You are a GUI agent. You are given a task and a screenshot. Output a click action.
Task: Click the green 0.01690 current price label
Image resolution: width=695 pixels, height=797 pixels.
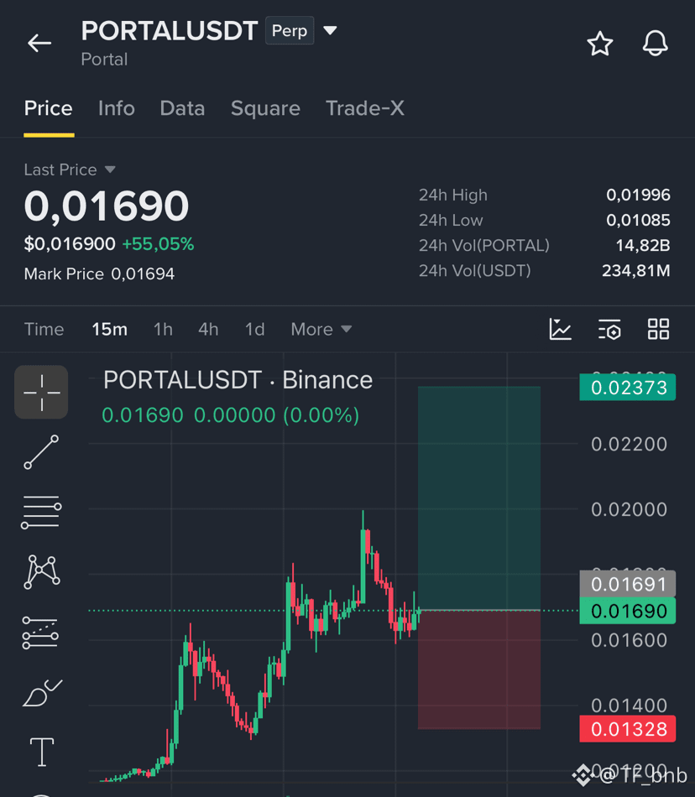tap(627, 611)
